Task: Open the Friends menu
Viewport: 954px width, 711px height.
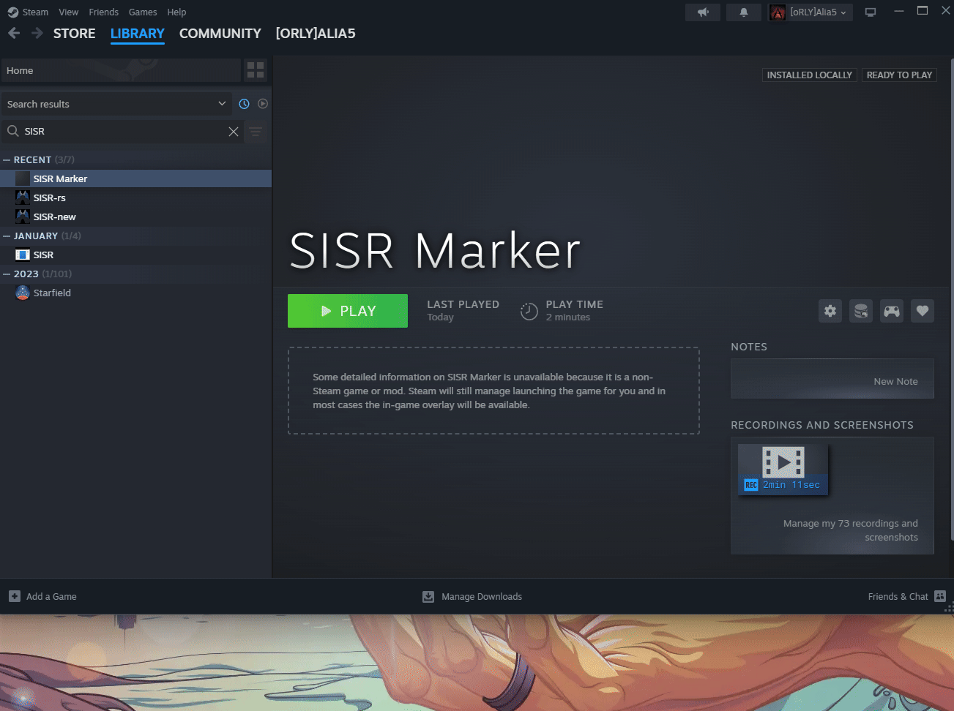Action: [103, 12]
